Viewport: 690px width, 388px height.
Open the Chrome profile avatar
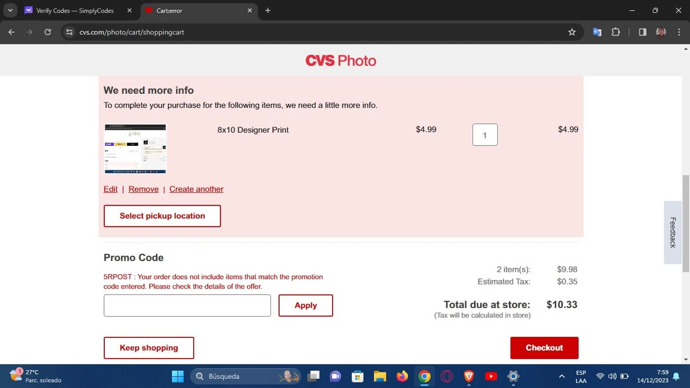[x=661, y=32]
